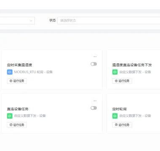160x151 pixels.
Task: Enable the 定时采集温湿度 task switch
Action: [93, 64]
